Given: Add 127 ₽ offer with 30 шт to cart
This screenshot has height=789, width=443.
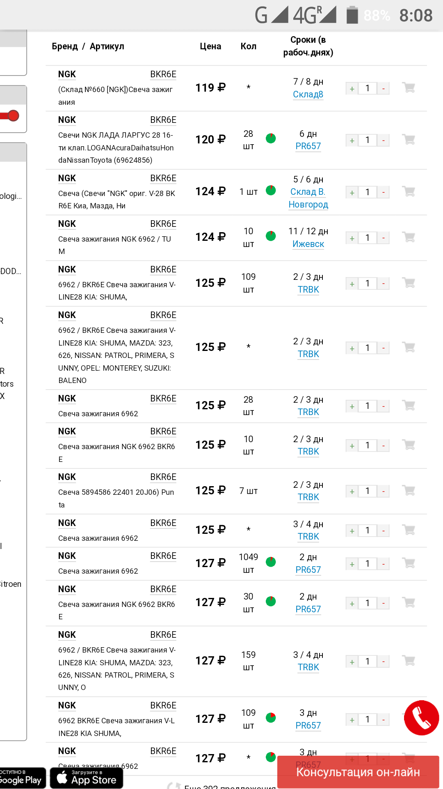Looking at the screenshot, I should pyautogui.click(x=409, y=602).
